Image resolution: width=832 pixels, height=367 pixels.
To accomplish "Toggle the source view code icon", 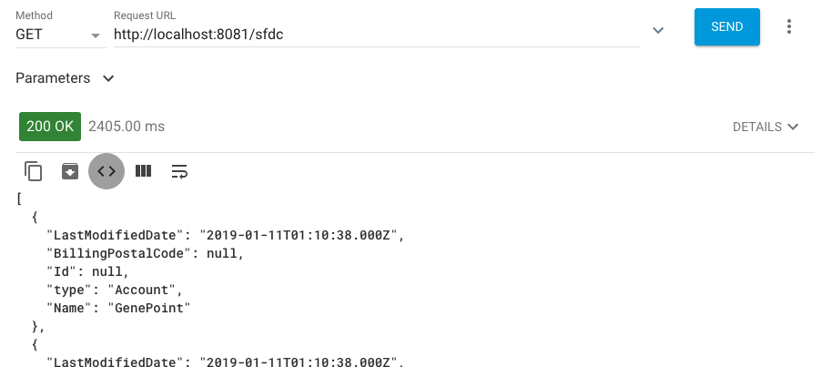I will (107, 171).
